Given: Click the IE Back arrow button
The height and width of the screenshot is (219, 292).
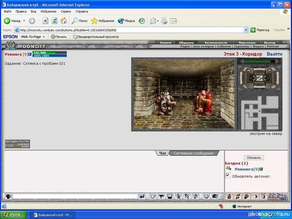Looking at the screenshot, I should click(x=7, y=21).
